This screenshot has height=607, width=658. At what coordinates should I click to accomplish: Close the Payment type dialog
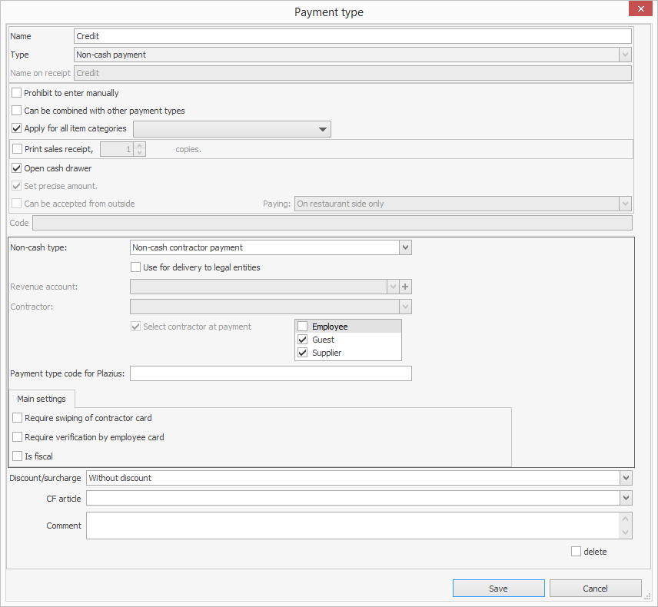point(640,10)
